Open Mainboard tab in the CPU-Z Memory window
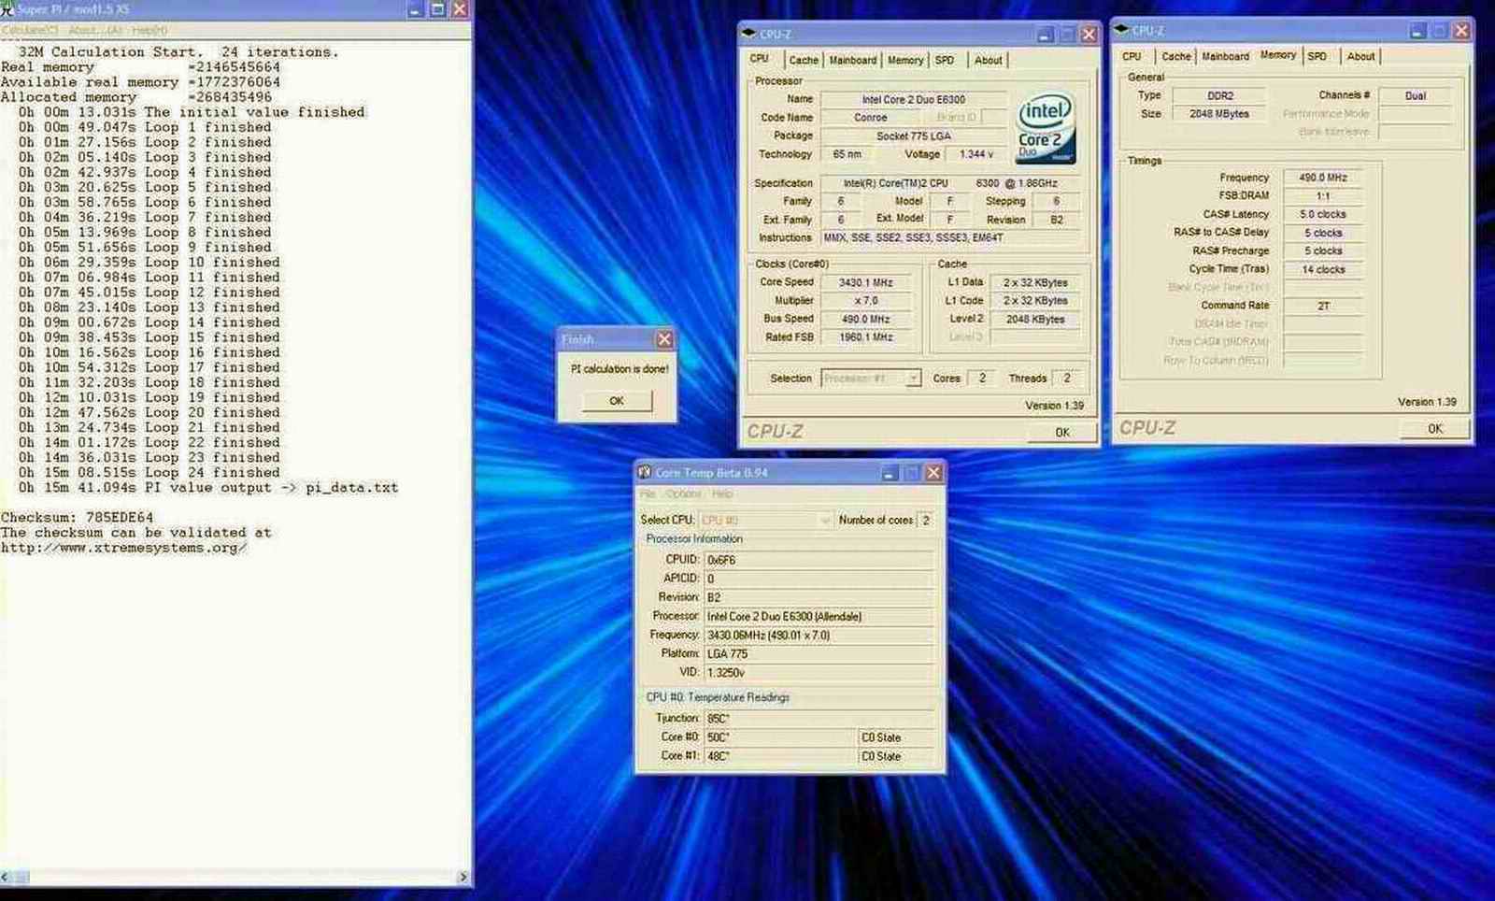Screen dimensions: 1495x901 click(1226, 56)
